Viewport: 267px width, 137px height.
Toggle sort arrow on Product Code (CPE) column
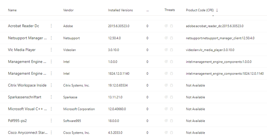click(x=217, y=10)
